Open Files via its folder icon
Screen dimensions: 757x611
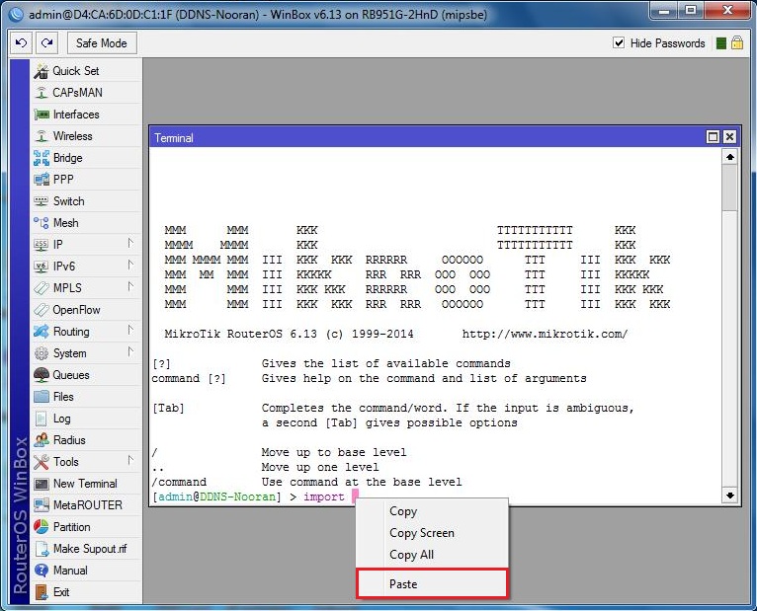42,397
